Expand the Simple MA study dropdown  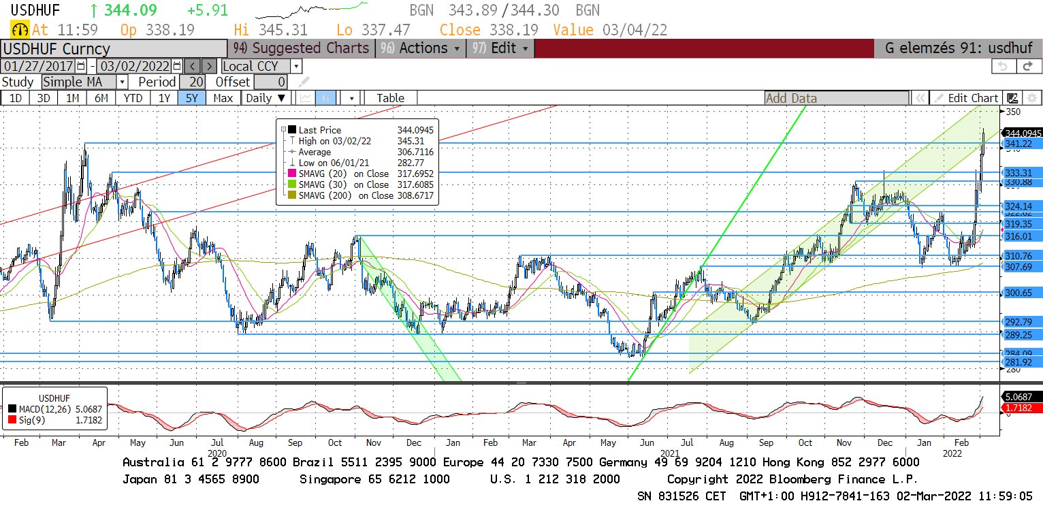pos(121,82)
